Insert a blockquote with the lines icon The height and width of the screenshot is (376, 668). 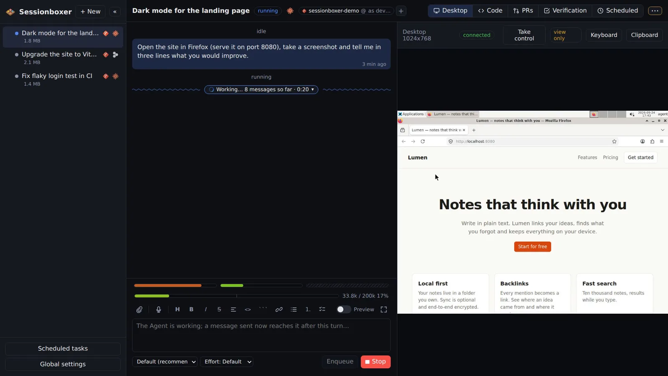[233, 310]
